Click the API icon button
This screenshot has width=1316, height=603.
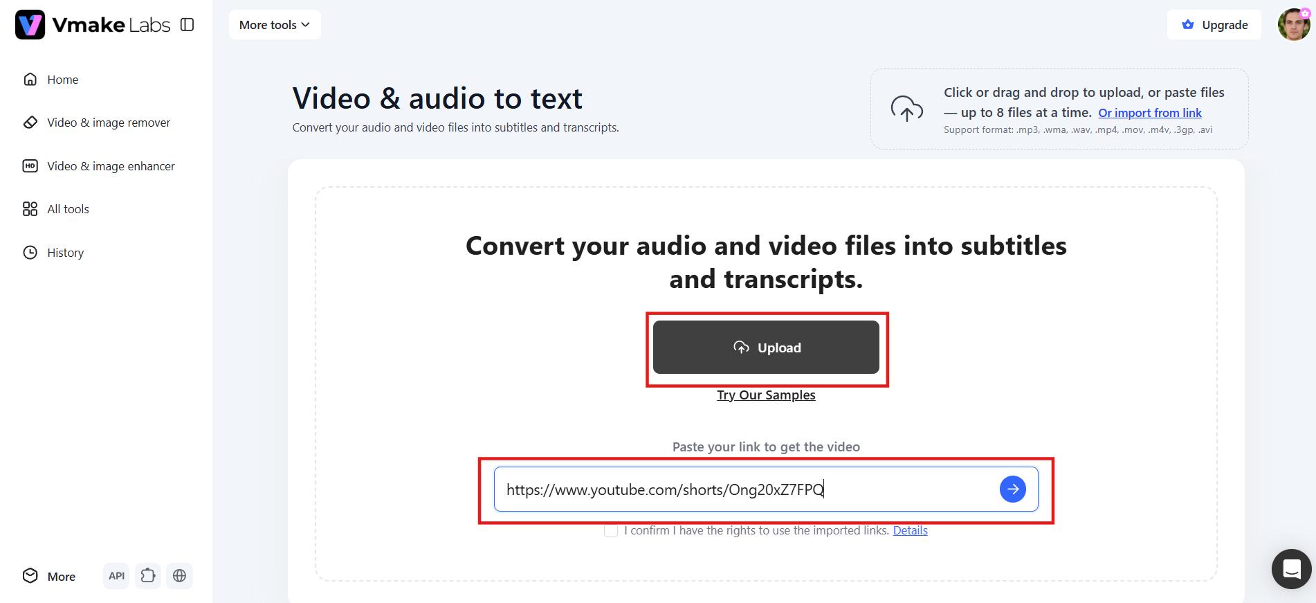116,576
